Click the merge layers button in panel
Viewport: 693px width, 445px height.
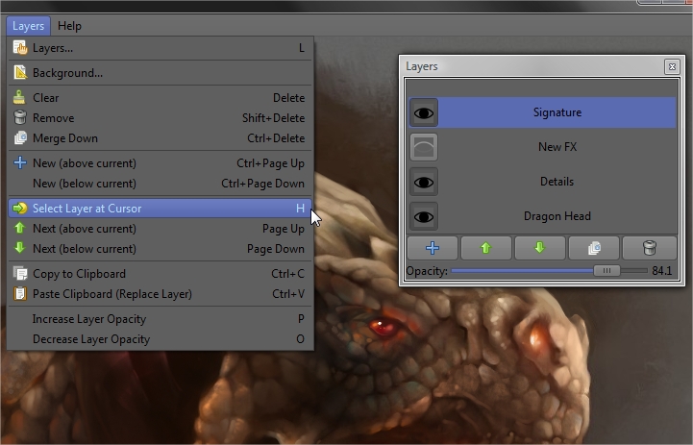593,248
